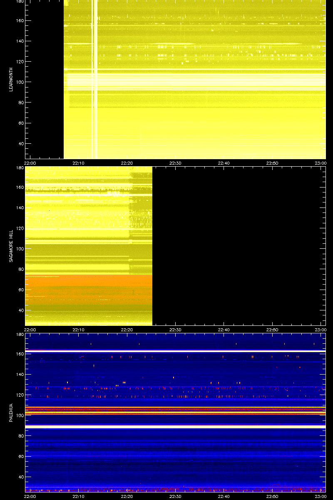This screenshot has width=333, height=500.
Task: Select the 100 tick label on Palehua axis
Action: 20,415
